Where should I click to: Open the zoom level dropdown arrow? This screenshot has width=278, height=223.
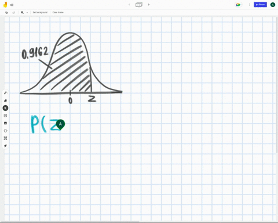click(x=27, y=13)
